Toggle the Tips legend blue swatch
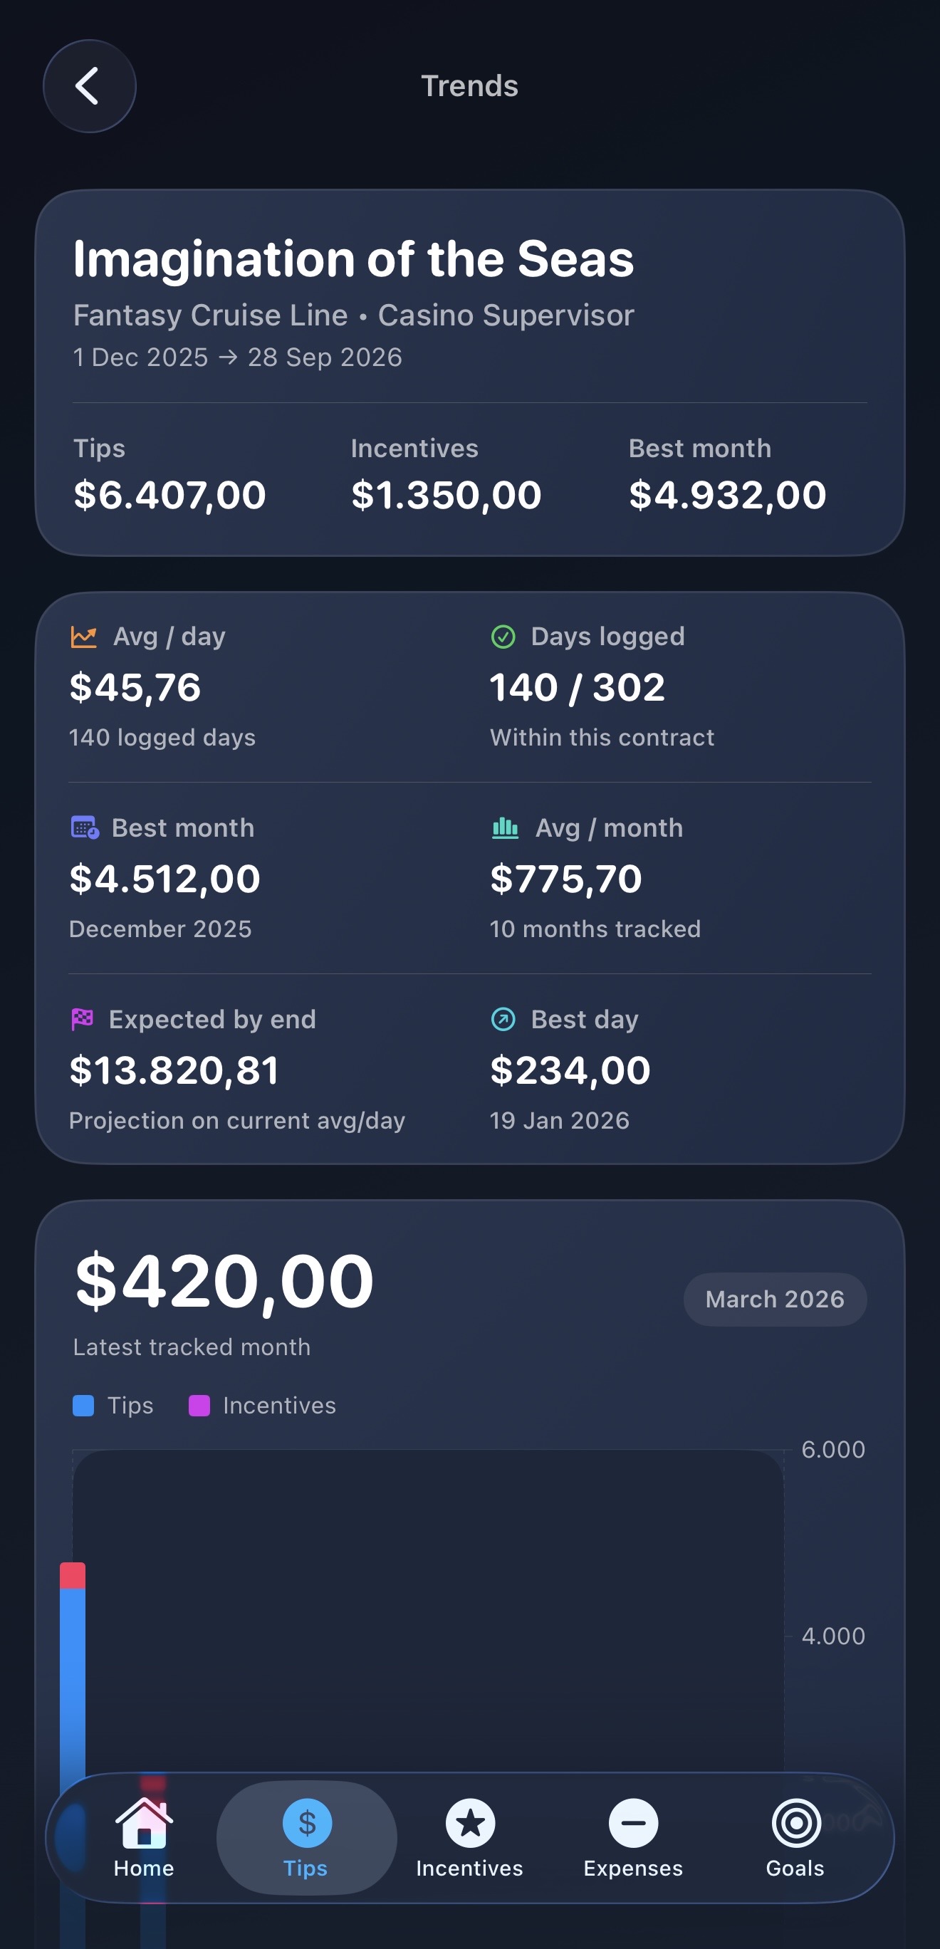940x1949 pixels. click(83, 1406)
